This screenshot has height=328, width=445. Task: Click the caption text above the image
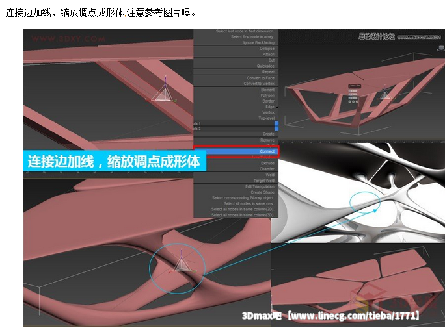coord(101,13)
